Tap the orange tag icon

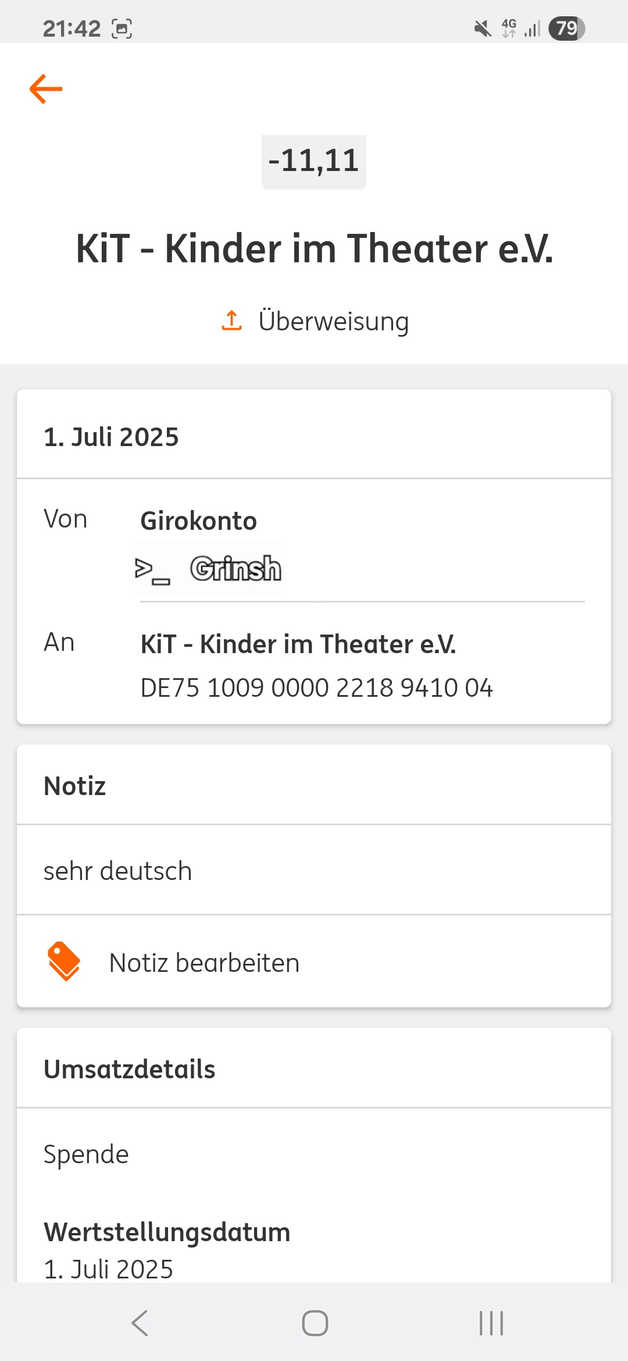[x=64, y=961]
